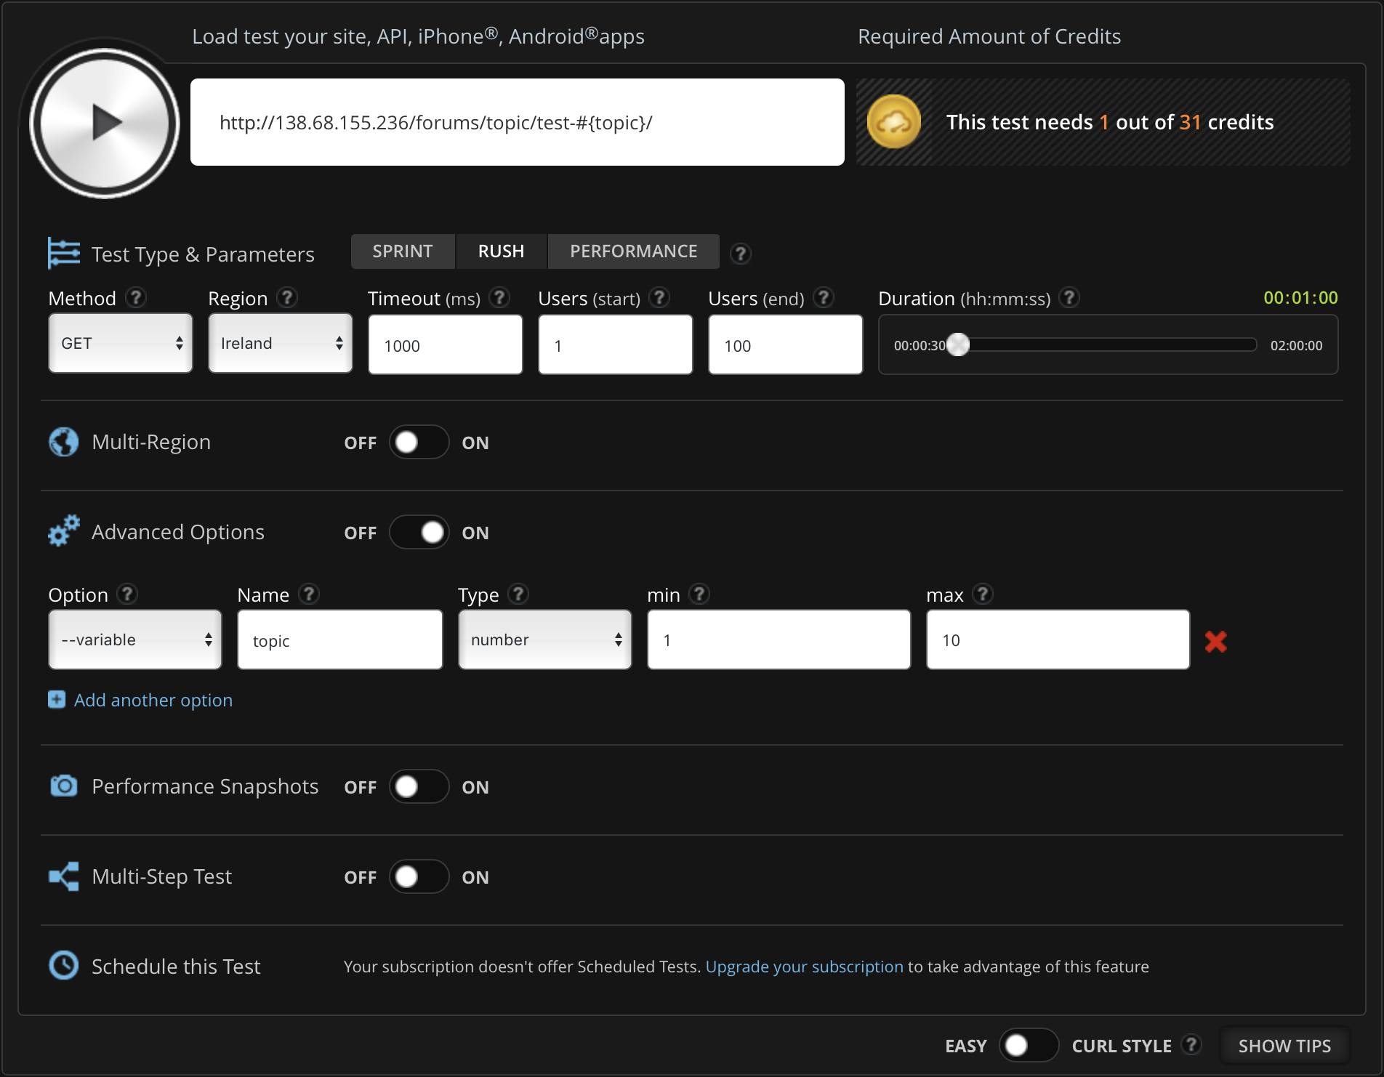
Task: Turn off the Advanced Options switch
Action: coord(419,533)
